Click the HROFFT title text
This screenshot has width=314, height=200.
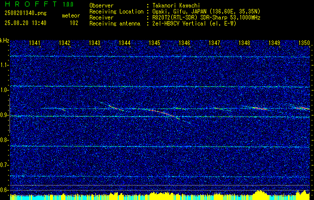31,4
